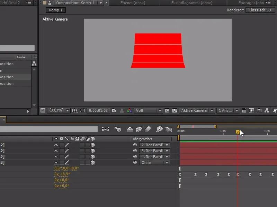Enable frame blending for all layers
Viewport: 277px width, 207px height.
(139, 129)
